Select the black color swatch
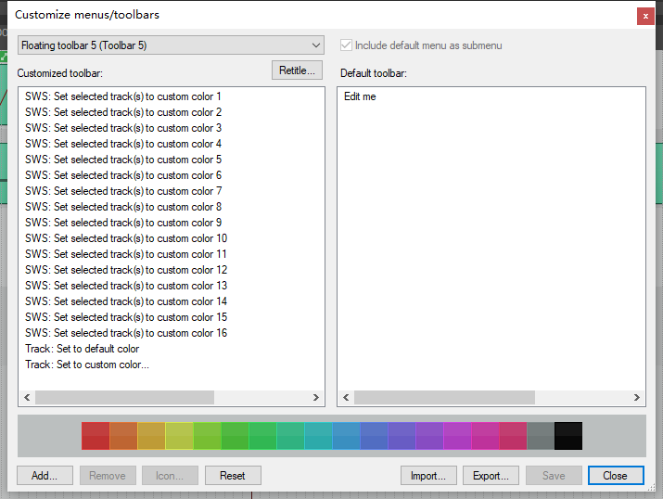The height and width of the screenshot is (499, 663). 568,436
